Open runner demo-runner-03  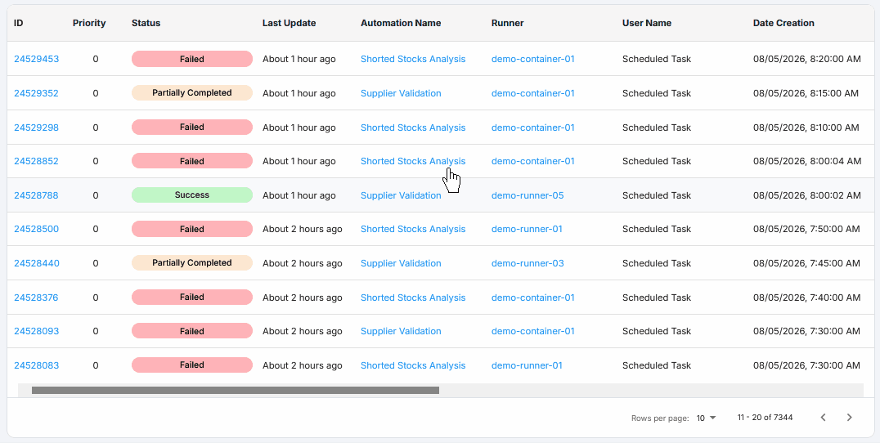point(528,263)
